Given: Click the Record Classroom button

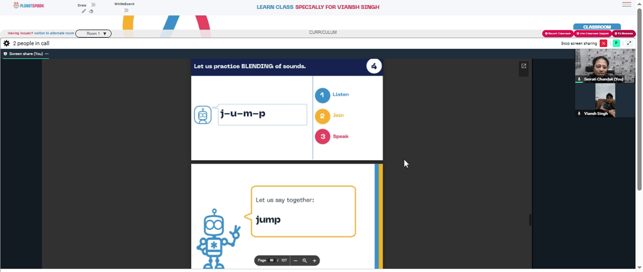Looking at the screenshot, I should (x=557, y=33).
